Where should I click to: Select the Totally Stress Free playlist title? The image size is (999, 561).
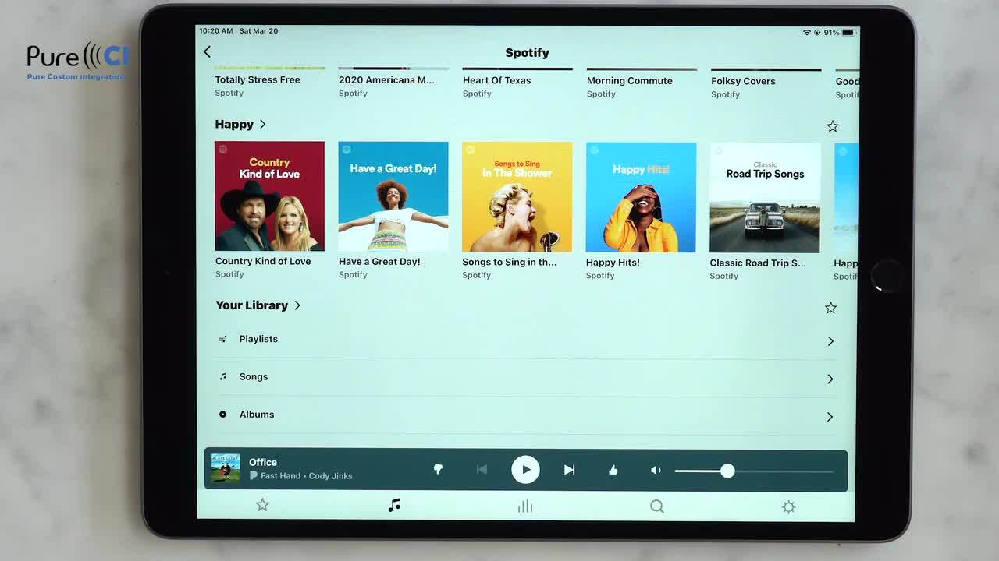pyautogui.click(x=258, y=79)
